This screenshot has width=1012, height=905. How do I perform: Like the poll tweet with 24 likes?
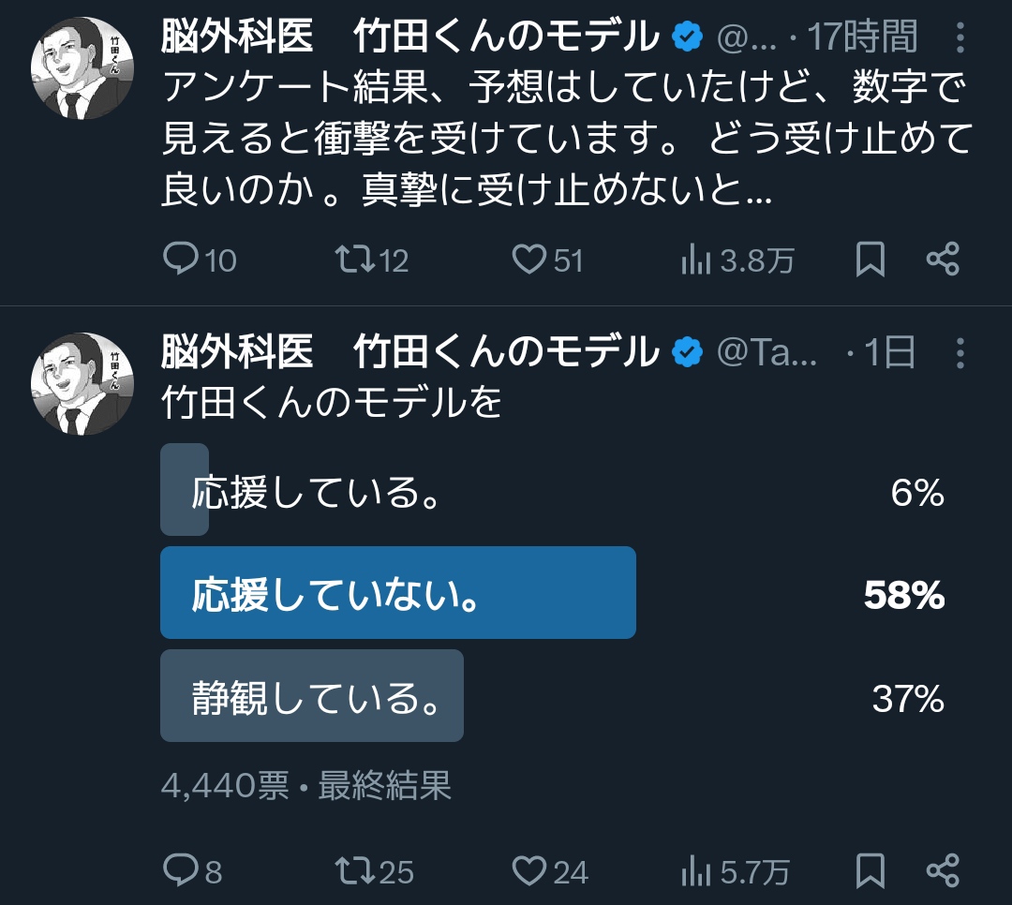coord(530,871)
